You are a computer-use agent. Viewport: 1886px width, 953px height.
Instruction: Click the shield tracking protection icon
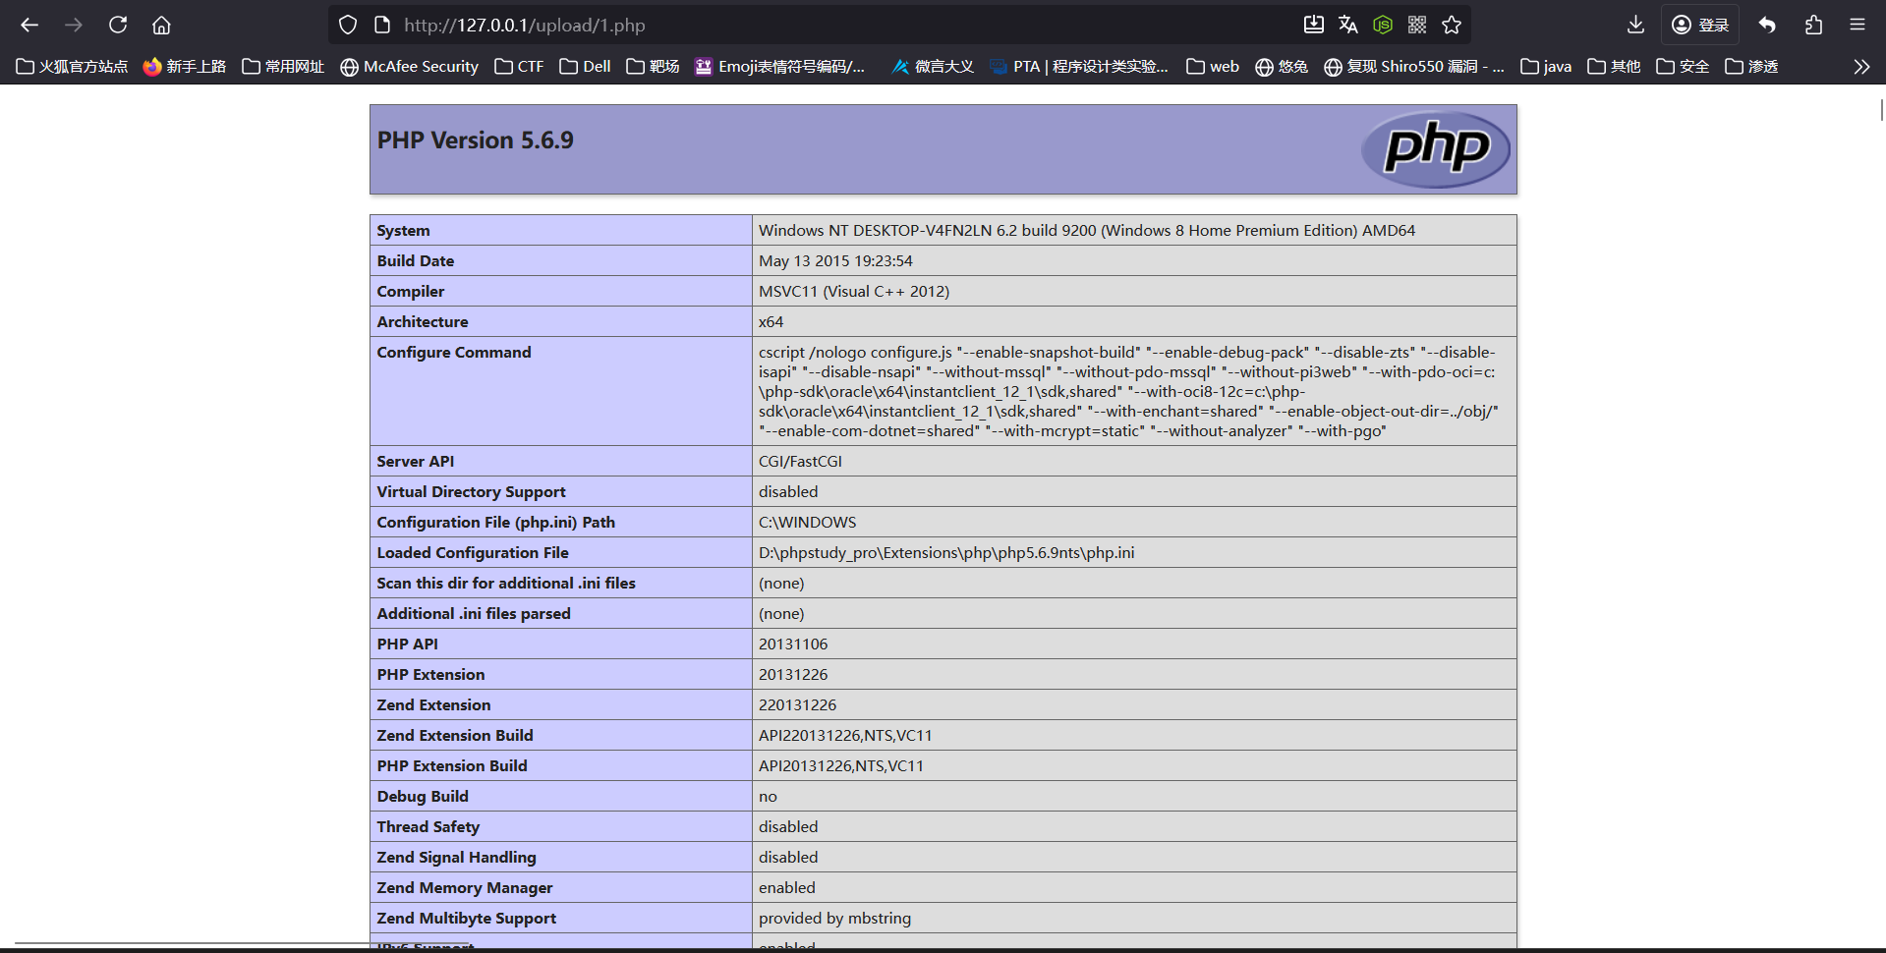tap(348, 25)
